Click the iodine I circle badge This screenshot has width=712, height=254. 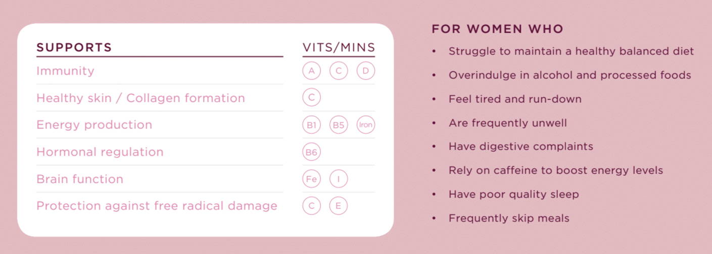click(x=339, y=179)
